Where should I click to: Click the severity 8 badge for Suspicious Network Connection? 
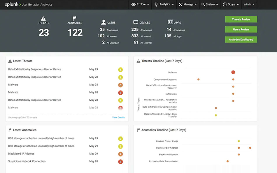coord(120,162)
